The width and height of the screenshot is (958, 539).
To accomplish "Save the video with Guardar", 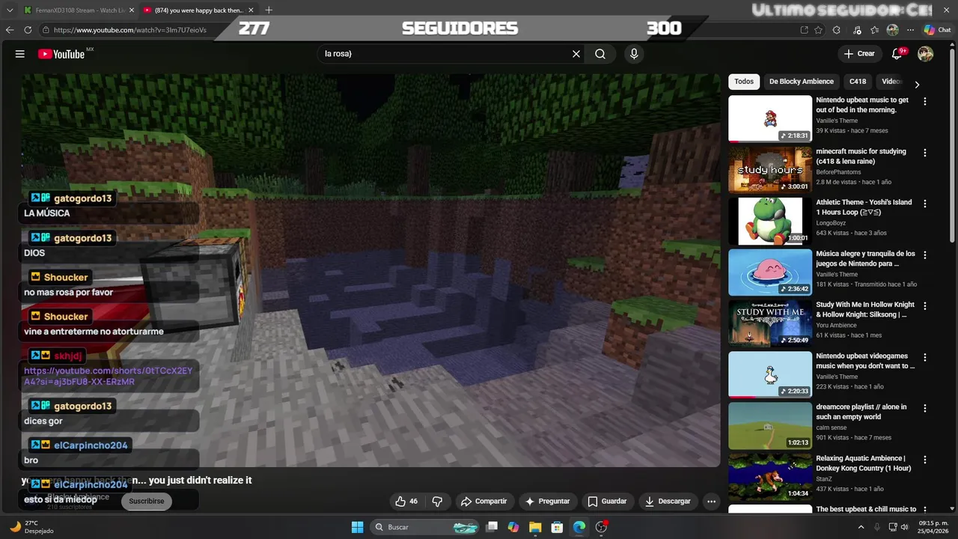I will [x=607, y=502].
